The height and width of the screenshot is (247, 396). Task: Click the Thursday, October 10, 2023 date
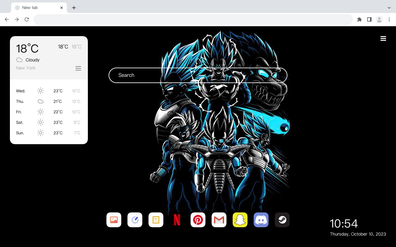coord(358,234)
